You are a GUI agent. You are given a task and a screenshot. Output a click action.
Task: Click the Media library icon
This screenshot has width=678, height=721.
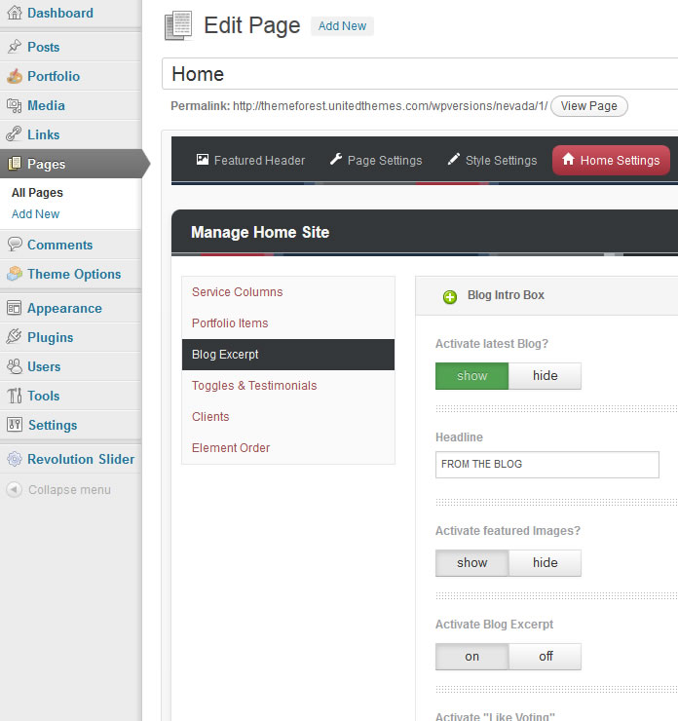click(14, 105)
